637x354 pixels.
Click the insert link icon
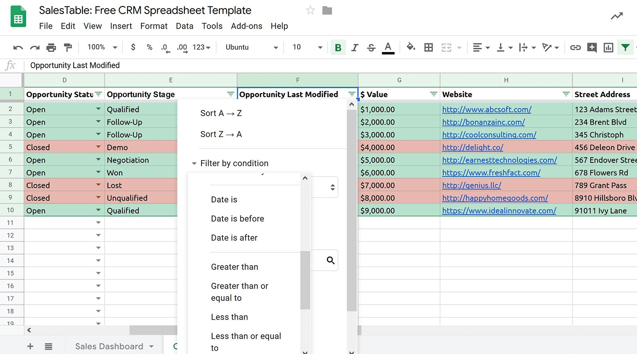click(575, 47)
